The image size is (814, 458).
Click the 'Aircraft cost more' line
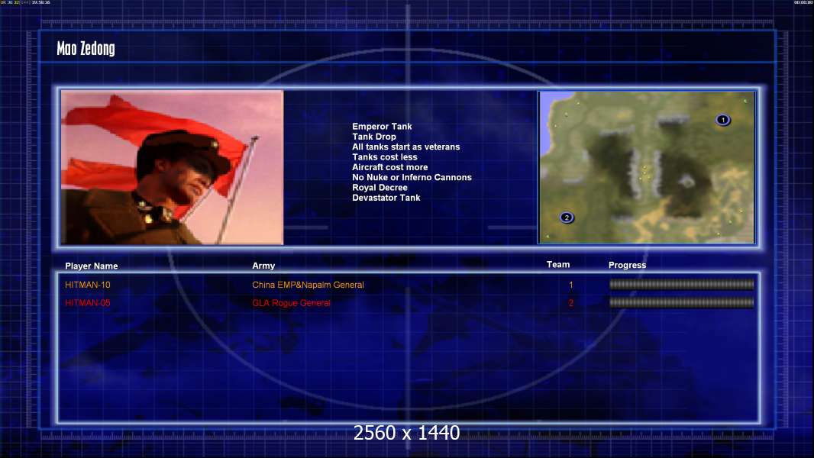390,167
